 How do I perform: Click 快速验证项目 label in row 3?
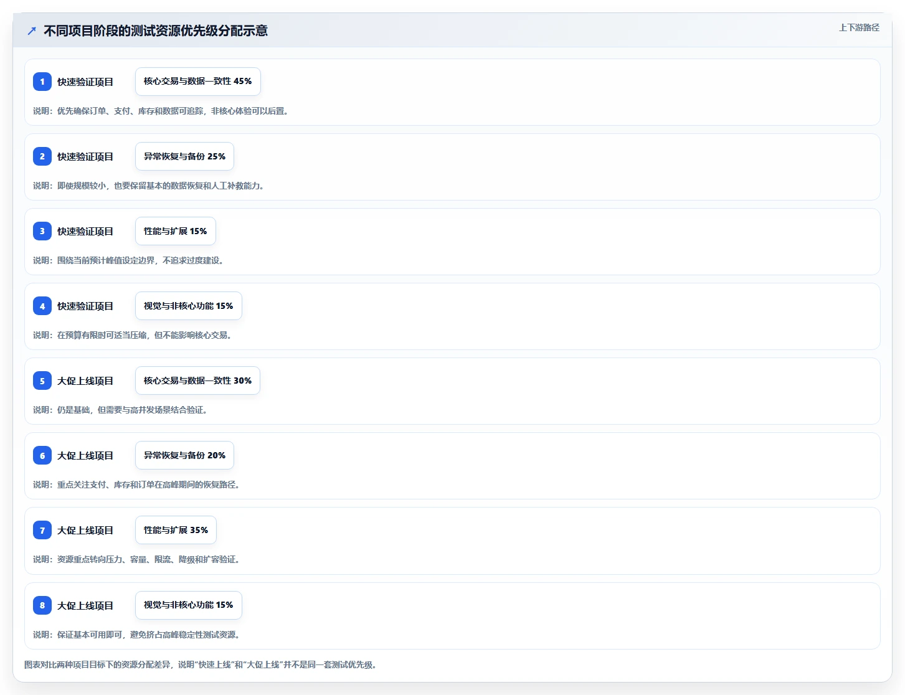[x=85, y=231]
